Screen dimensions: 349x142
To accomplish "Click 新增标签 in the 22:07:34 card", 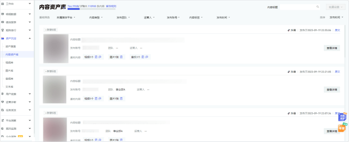I will [x=51, y=113].
